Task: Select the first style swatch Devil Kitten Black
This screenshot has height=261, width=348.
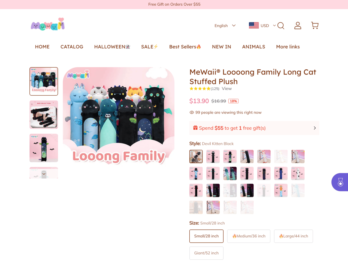Action: tap(196, 156)
